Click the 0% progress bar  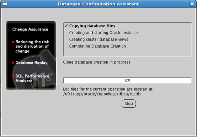pyautogui.click(x=128, y=80)
